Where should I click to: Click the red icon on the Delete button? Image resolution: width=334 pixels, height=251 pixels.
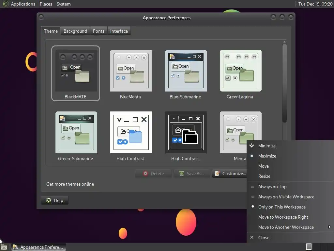[x=145, y=174]
